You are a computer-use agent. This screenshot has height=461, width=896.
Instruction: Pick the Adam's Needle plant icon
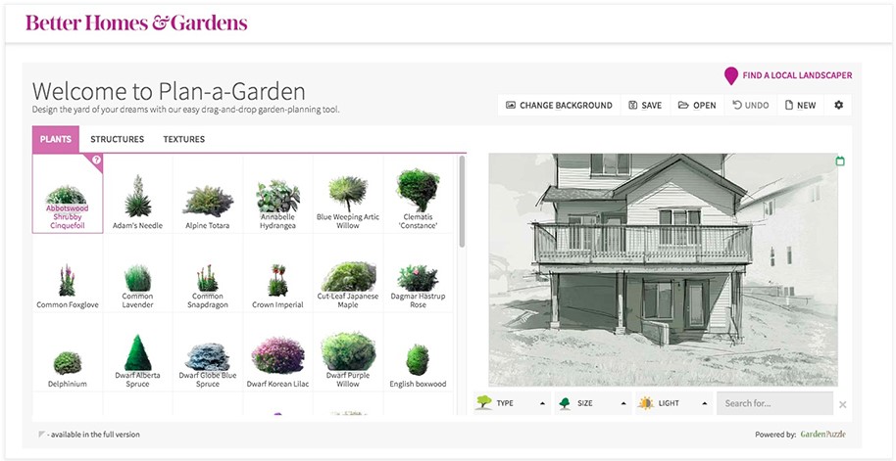(137, 197)
